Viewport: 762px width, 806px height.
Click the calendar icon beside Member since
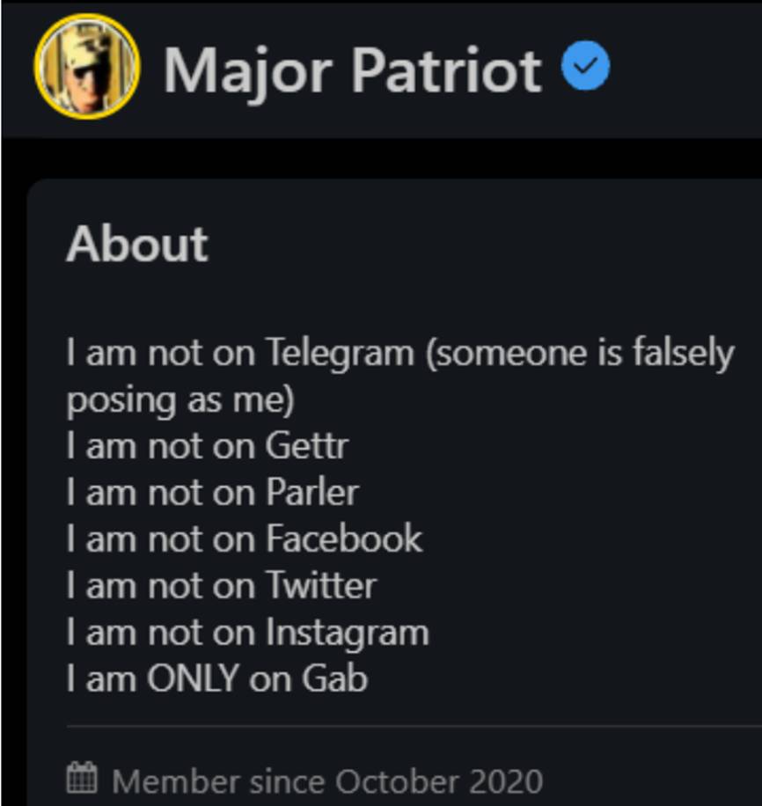[x=82, y=779]
